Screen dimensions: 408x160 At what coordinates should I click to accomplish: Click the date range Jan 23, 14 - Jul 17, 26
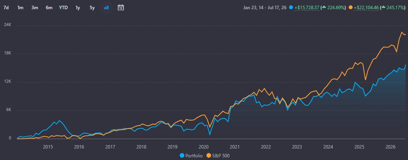pyautogui.click(x=265, y=8)
